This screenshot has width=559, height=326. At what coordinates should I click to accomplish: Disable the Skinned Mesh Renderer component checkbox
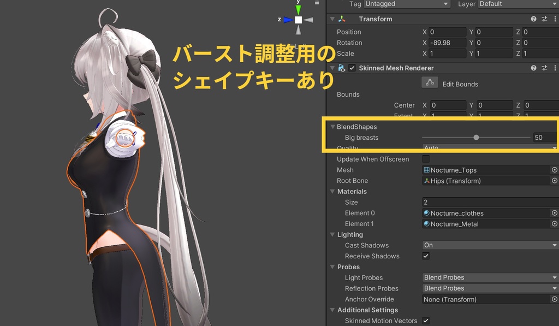pos(352,68)
